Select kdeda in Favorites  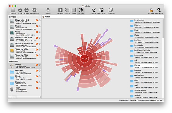pyautogui.click(x=25, y=66)
